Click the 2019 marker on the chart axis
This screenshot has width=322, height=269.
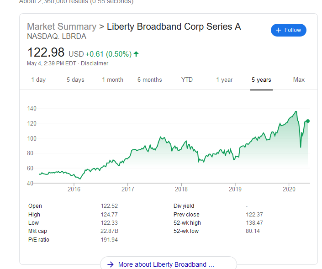(235, 189)
